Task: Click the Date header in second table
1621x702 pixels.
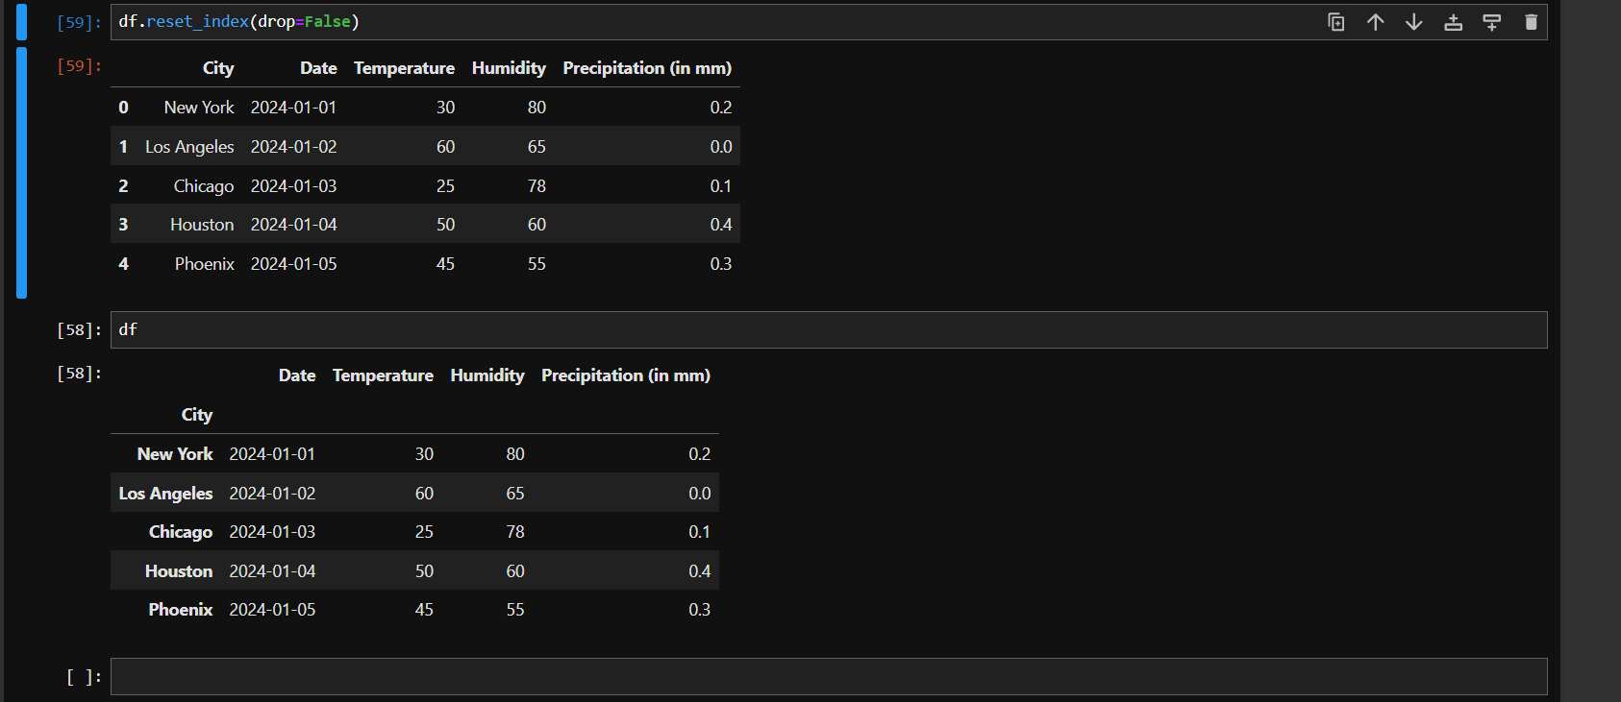Action: [297, 375]
